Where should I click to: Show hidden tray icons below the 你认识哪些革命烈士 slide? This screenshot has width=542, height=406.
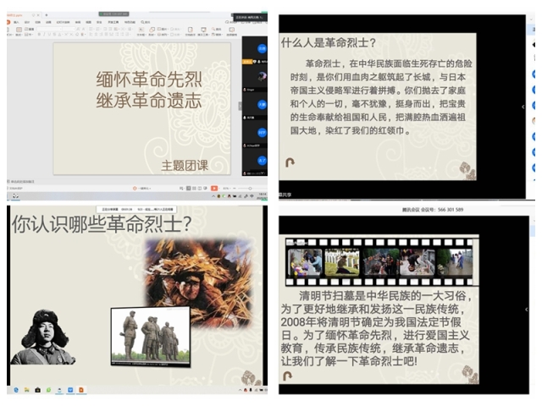[x=240, y=390]
